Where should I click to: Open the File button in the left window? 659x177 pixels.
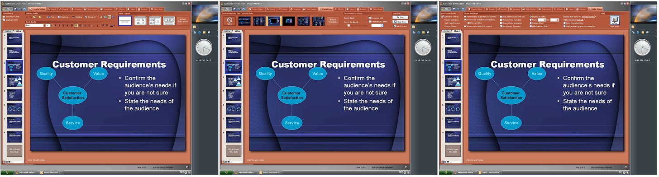tap(7, 9)
